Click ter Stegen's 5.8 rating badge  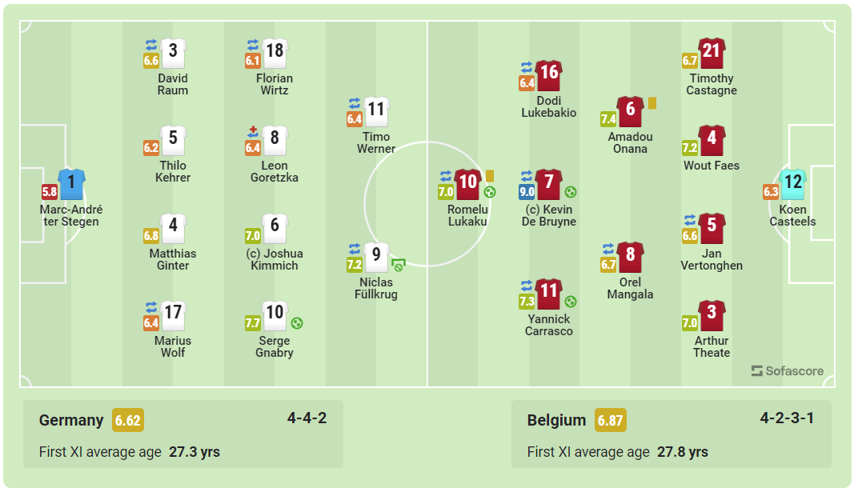tap(50, 192)
